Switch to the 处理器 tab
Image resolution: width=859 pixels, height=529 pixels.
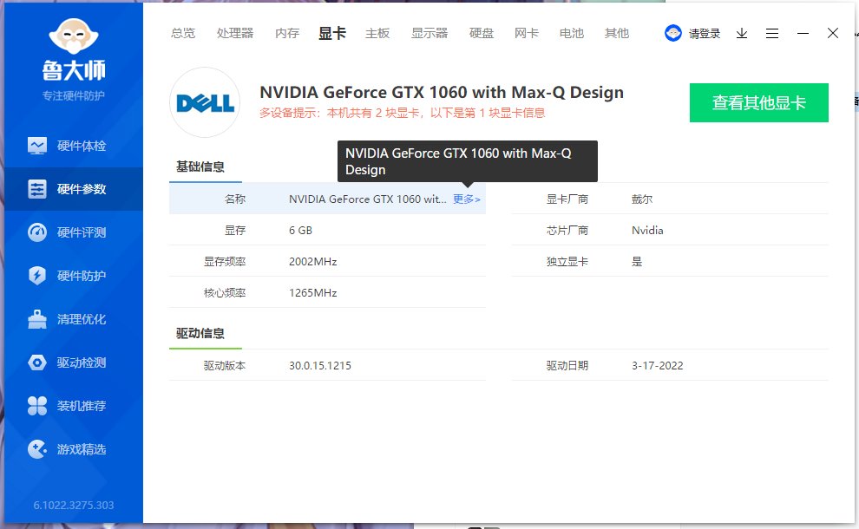point(235,34)
